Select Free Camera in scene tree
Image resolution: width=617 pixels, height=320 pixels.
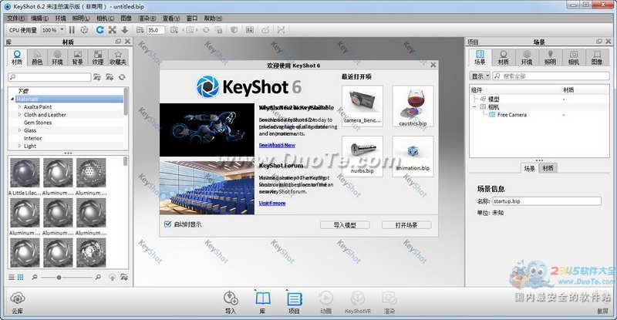pyautogui.click(x=511, y=115)
